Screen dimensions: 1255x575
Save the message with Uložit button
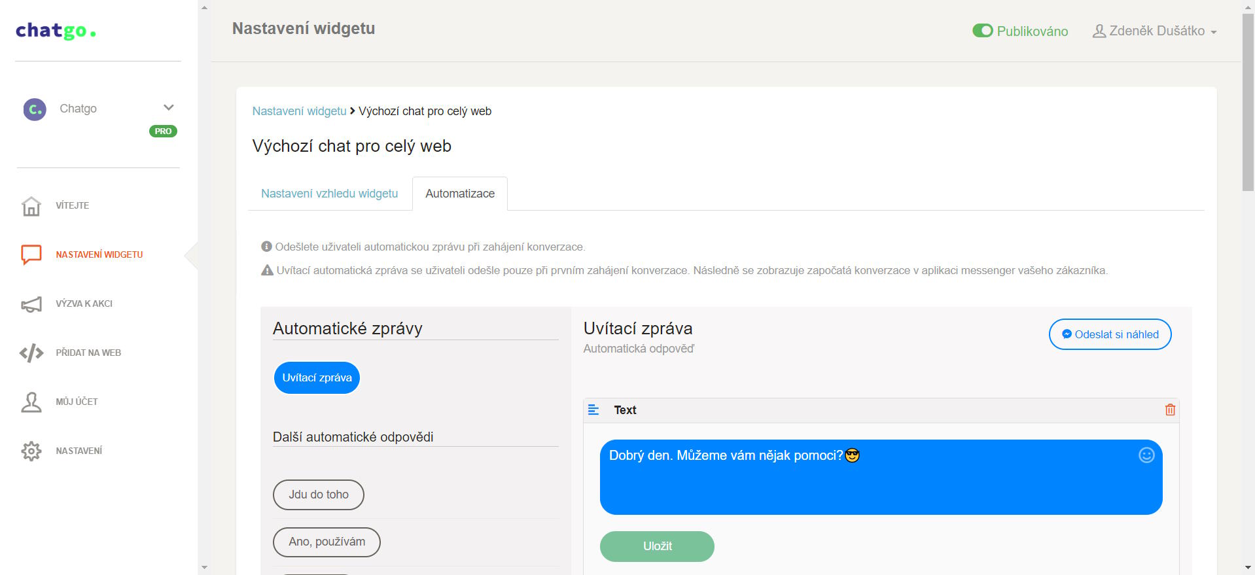[x=657, y=546]
